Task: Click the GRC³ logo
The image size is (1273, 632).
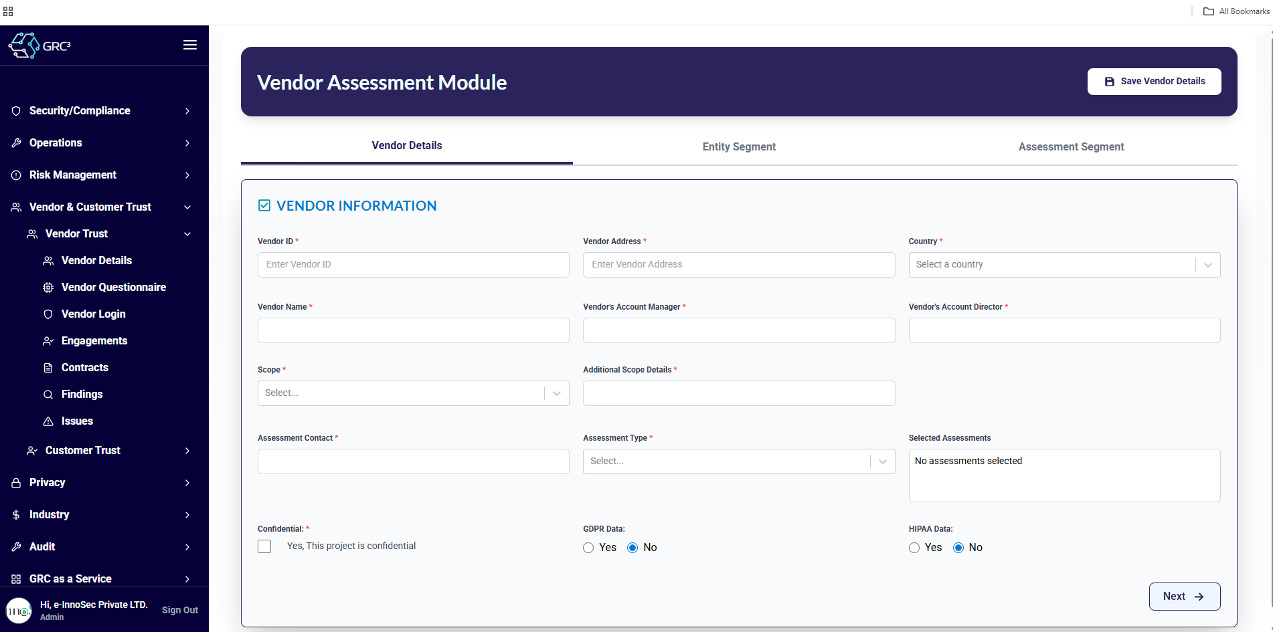Action: 39,45
